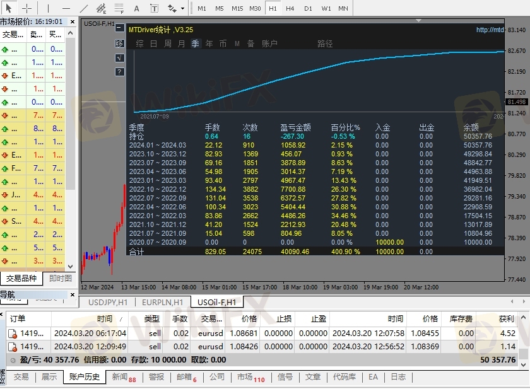The image size is (530, 389).
Task: Switch chart to H4 timeframe
Action: 290,8
